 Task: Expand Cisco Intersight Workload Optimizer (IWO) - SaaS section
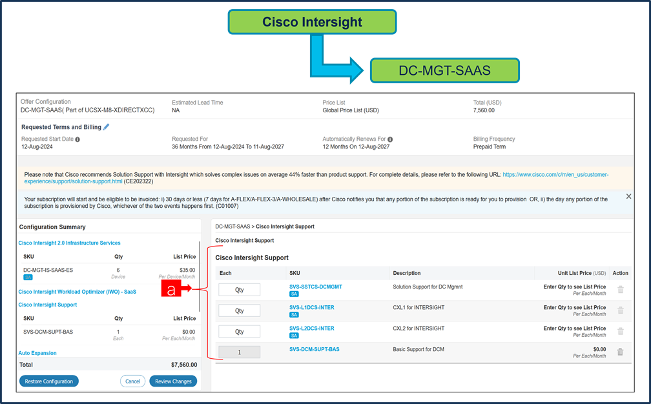[77, 292]
